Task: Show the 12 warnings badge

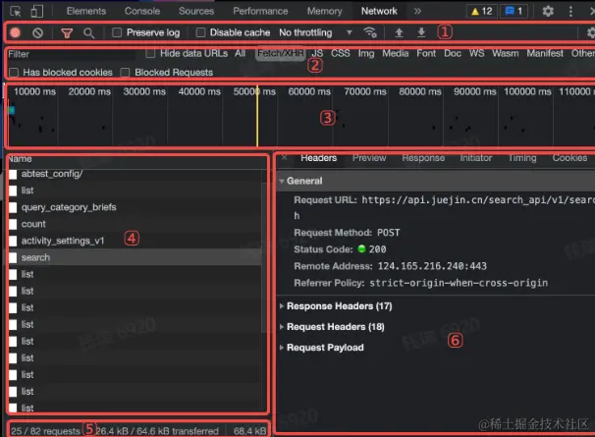Action: [481, 12]
